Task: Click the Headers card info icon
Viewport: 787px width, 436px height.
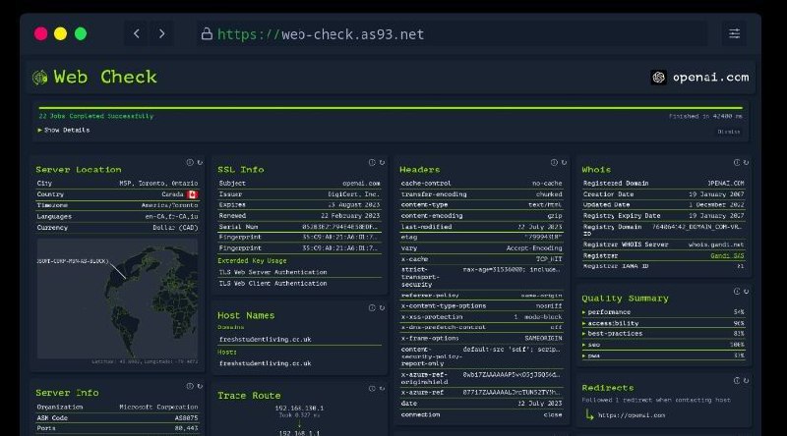Action: pyautogui.click(x=553, y=162)
